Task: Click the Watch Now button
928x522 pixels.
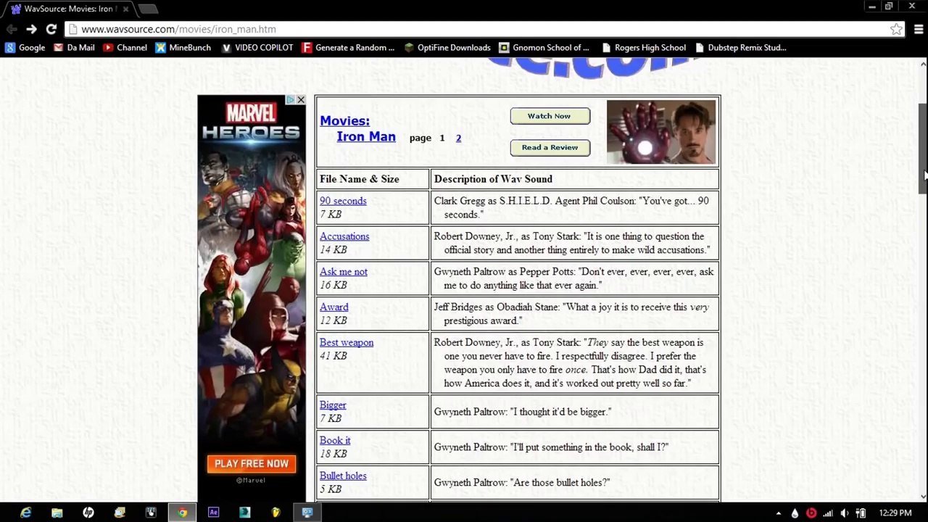Action: pos(550,116)
